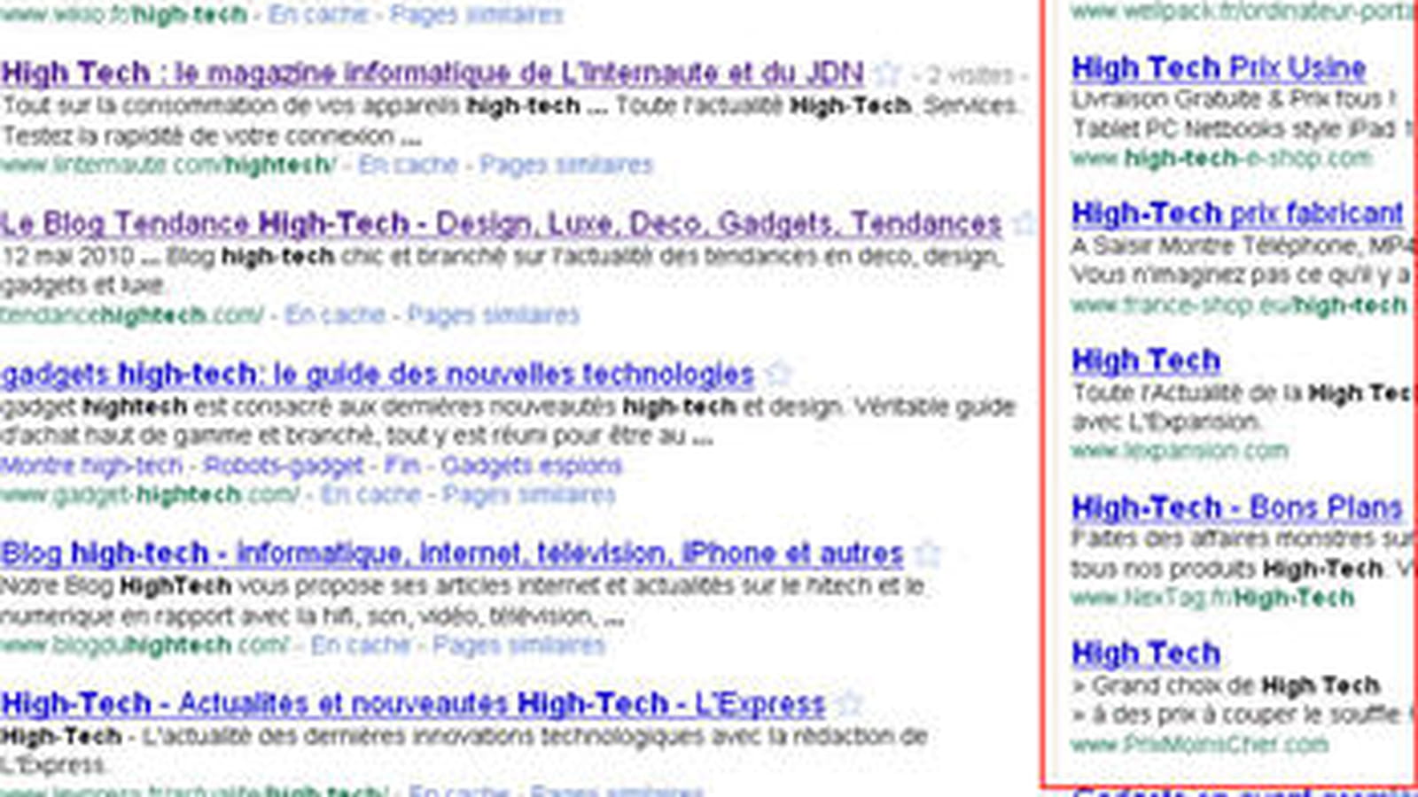Image resolution: width=1418 pixels, height=797 pixels.
Task: View similar pages for gadget-hightech.com result
Action: (x=529, y=494)
